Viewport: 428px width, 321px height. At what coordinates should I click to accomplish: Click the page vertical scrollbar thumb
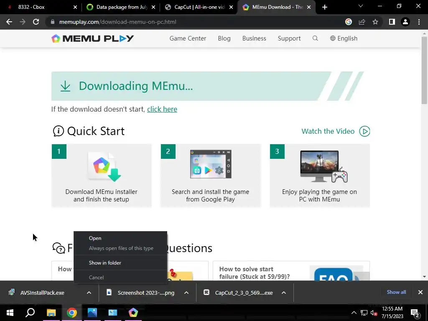pos(424,70)
